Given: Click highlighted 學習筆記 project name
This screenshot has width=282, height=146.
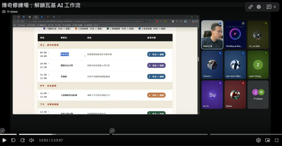Looking at the screenshot, I should pyautogui.click(x=65, y=54).
